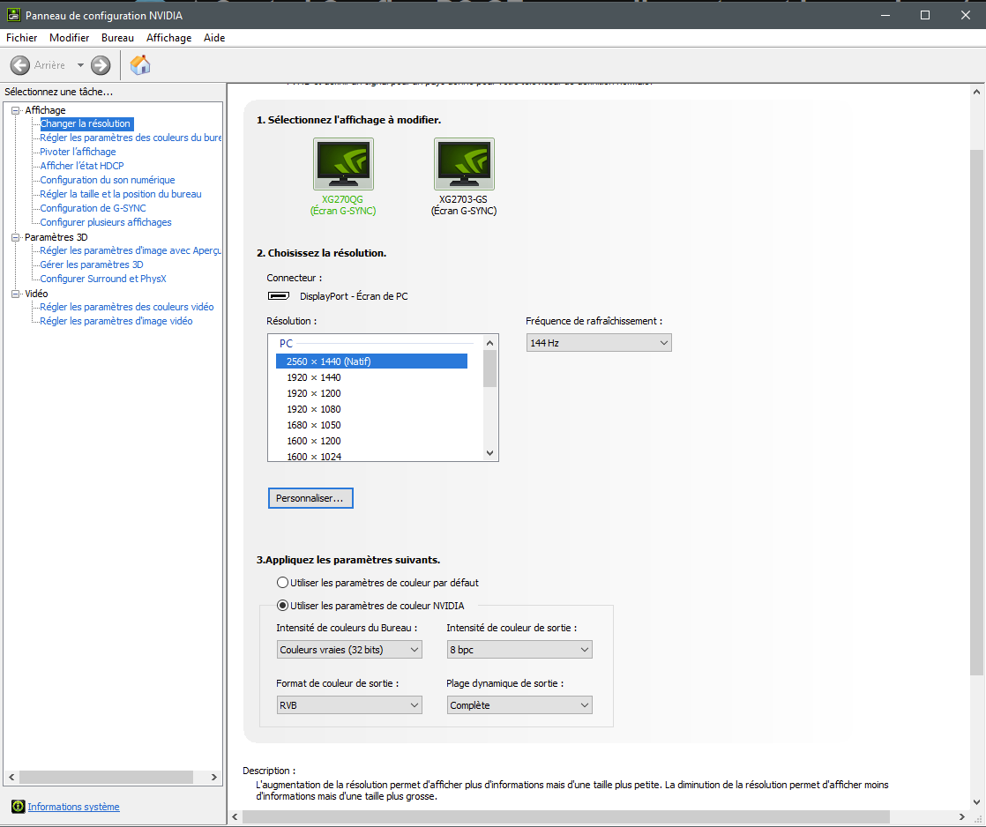Select NVIDIA color settings radio button

point(283,605)
